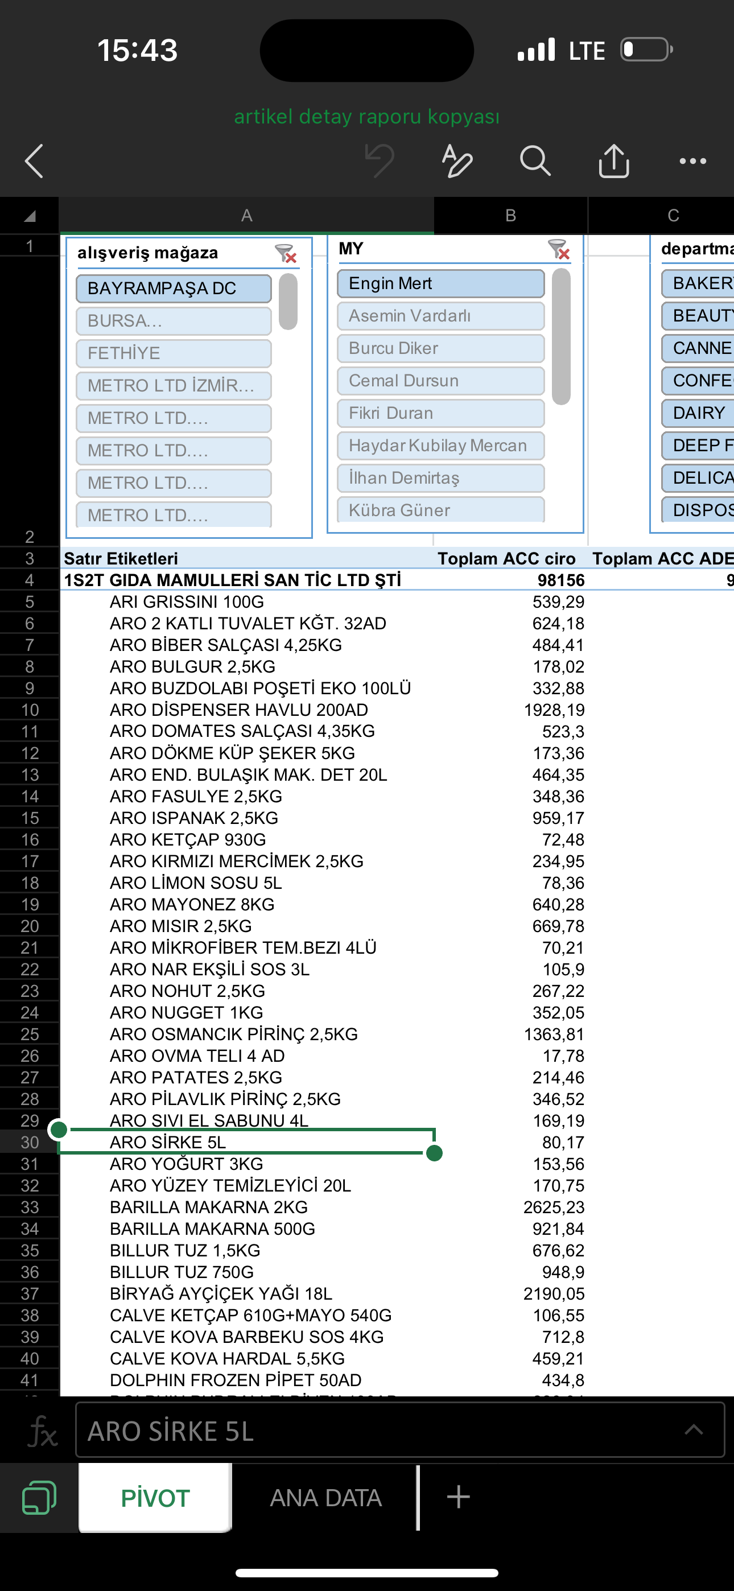
Task: Toggle BAYRAMPAŞA DC slicer item
Action: pos(174,288)
